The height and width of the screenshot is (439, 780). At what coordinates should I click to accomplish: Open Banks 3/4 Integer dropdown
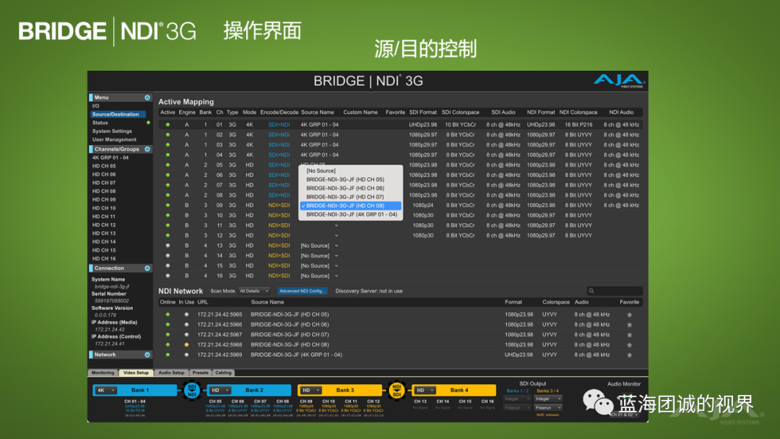pyautogui.click(x=548, y=399)
